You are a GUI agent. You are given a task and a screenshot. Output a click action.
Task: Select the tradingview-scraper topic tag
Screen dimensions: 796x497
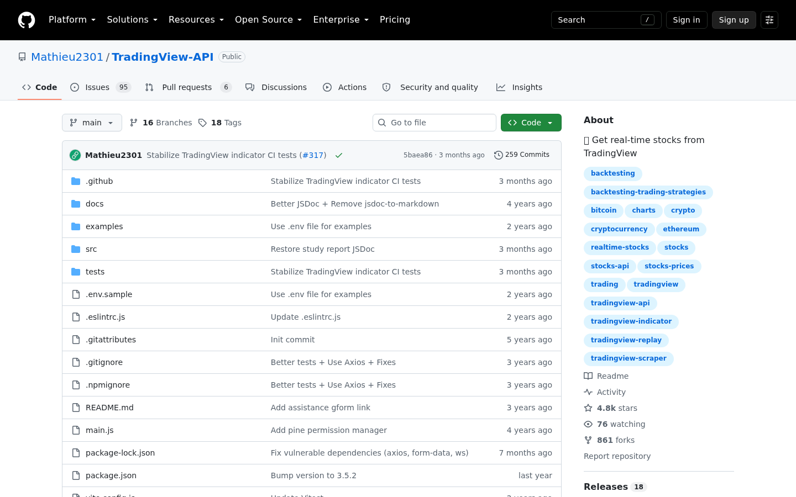click(629, 358)
